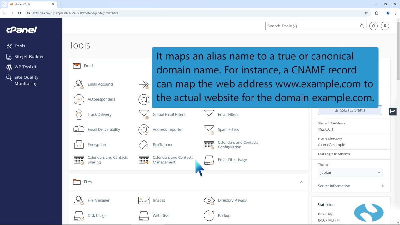Open the Theme jupiter dropdown
The height and width of the screenshot is (225, 400).
pos(350,172)
